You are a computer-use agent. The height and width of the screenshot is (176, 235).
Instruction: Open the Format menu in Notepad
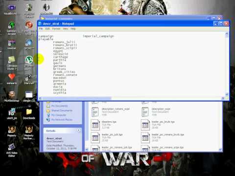56,29
